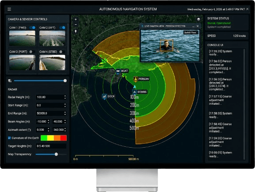Adjust End Range stepper arrows
The width and height of the screenshot is (255, 192).
click(65, 113)
